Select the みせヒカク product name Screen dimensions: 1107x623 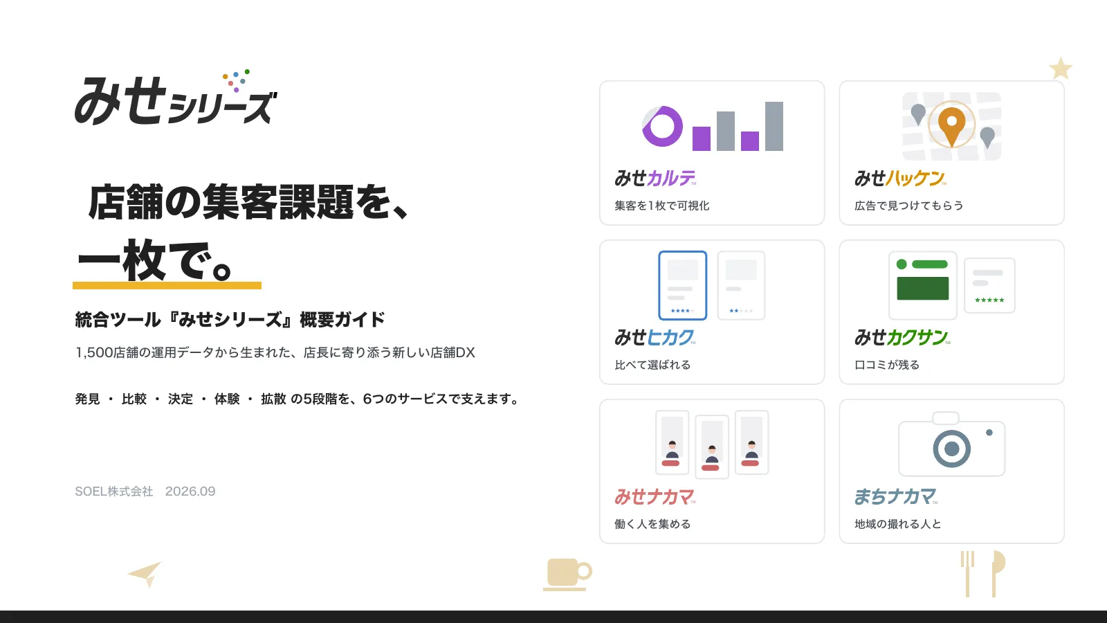(655, 338)
